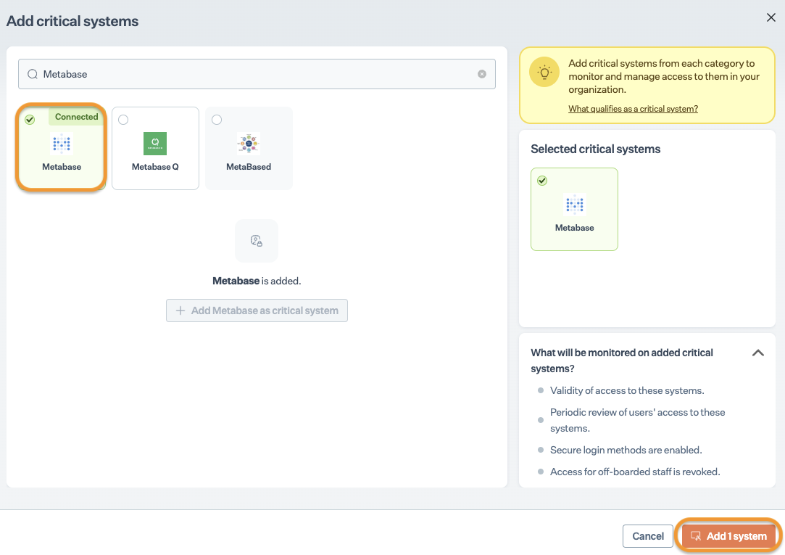This screenshot has width=785, height=555.
Task: Select the MetaBased radio button
Action: pyautogui.click(x=217, y=120)
